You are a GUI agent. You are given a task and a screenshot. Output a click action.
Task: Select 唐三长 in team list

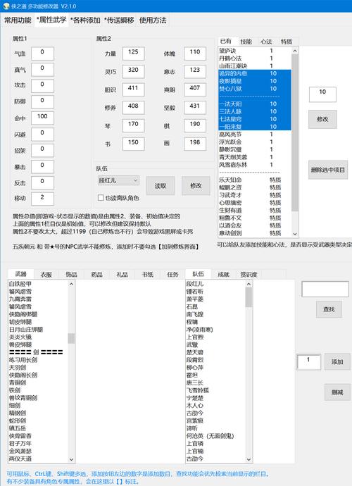coord(215,382)
